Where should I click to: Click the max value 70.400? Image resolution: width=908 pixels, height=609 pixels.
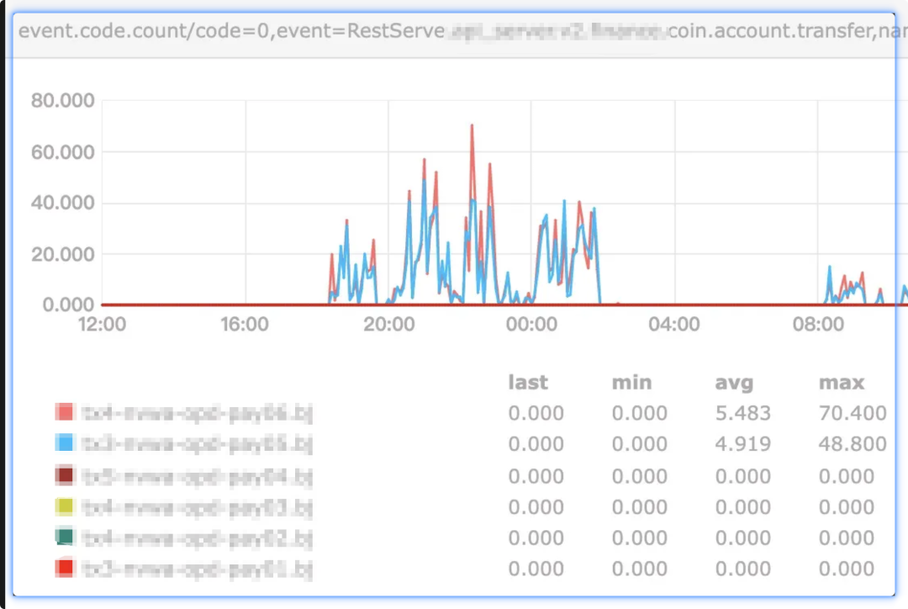point(853,413)
